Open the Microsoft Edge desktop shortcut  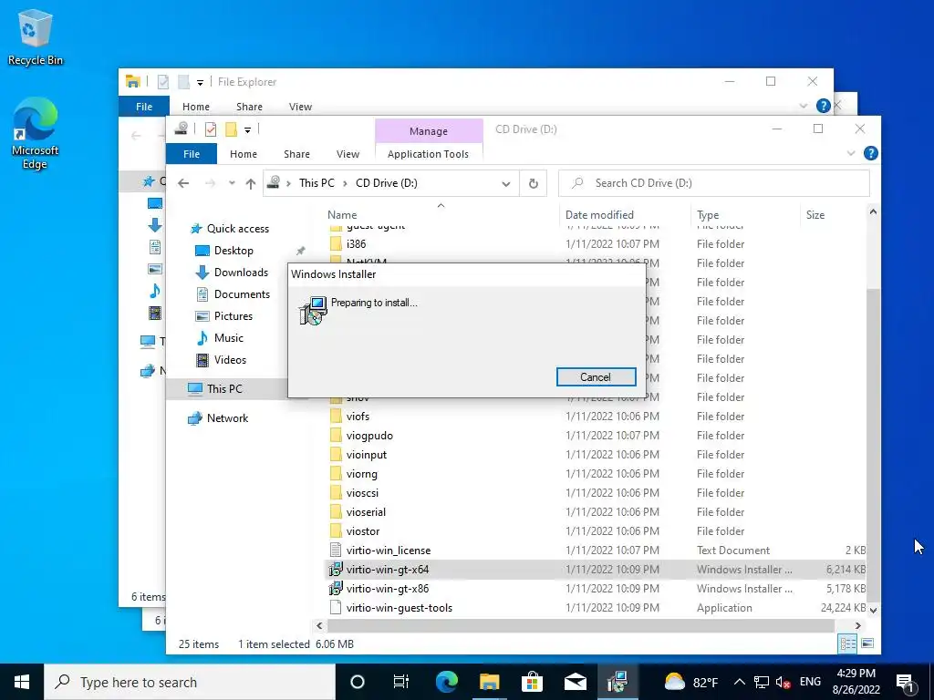coord(35,133)
